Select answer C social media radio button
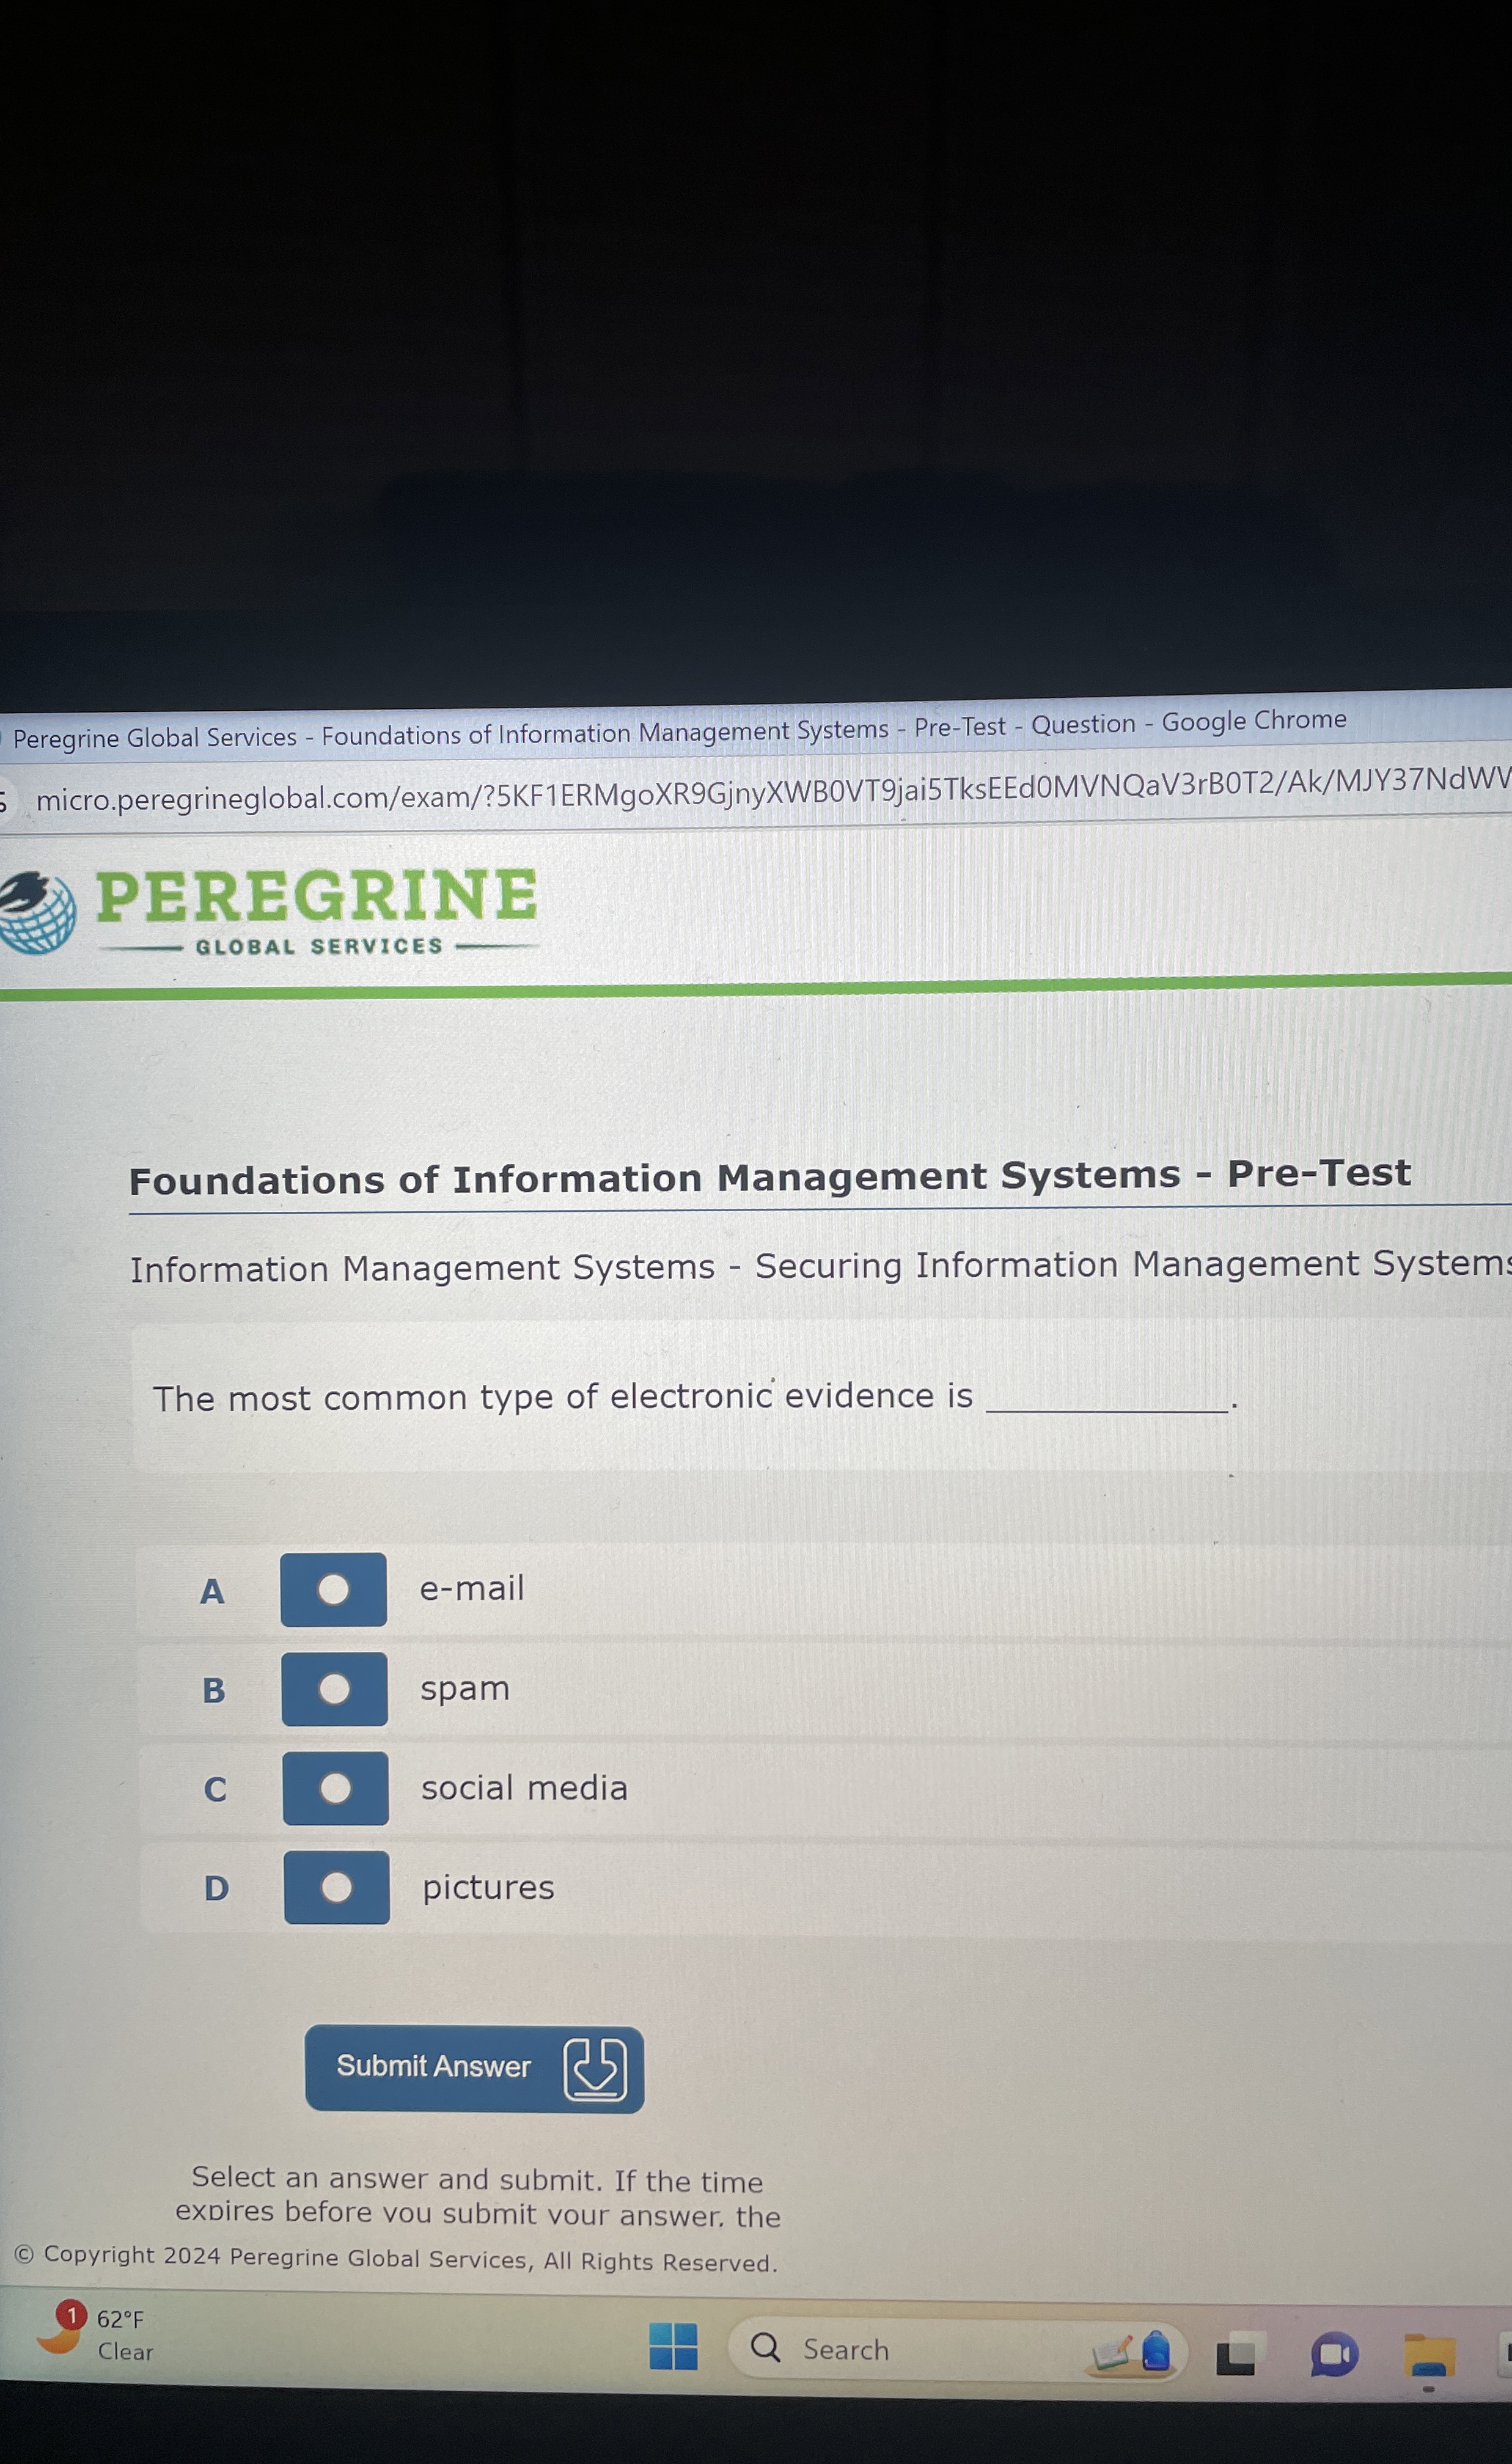The width and height of the screenshot is (1512, 2464). click(x=335, y=1788)
